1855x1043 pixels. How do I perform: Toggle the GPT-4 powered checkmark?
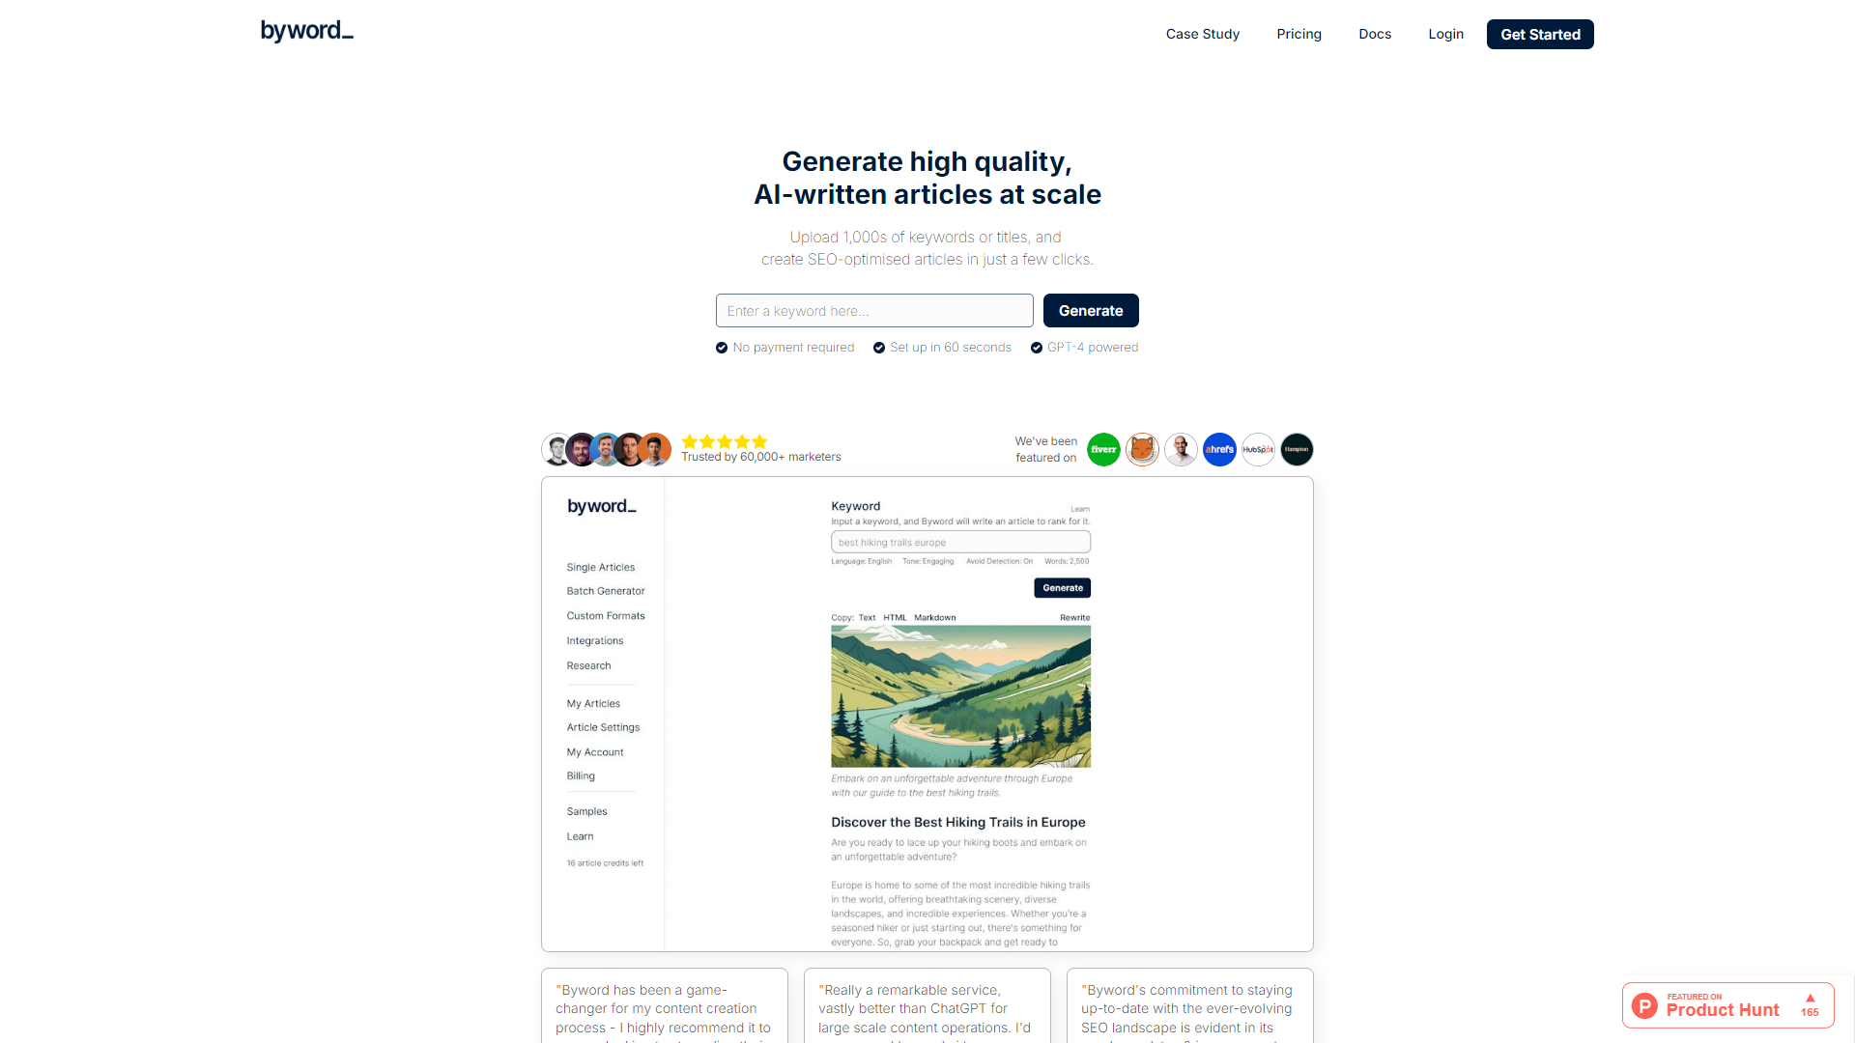click(x=1036, y=347)
